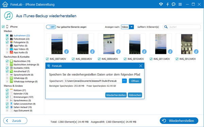This screenshot has height=127, width=204.
Task: Click the Kontakte category icon
Action: pyautogui.click(x=12, y=68)
